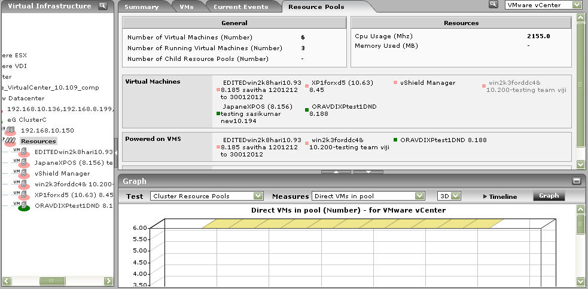The image size is (588, 289).
Task: Select eG ClusterC in the tree
Action: (28, 120)
